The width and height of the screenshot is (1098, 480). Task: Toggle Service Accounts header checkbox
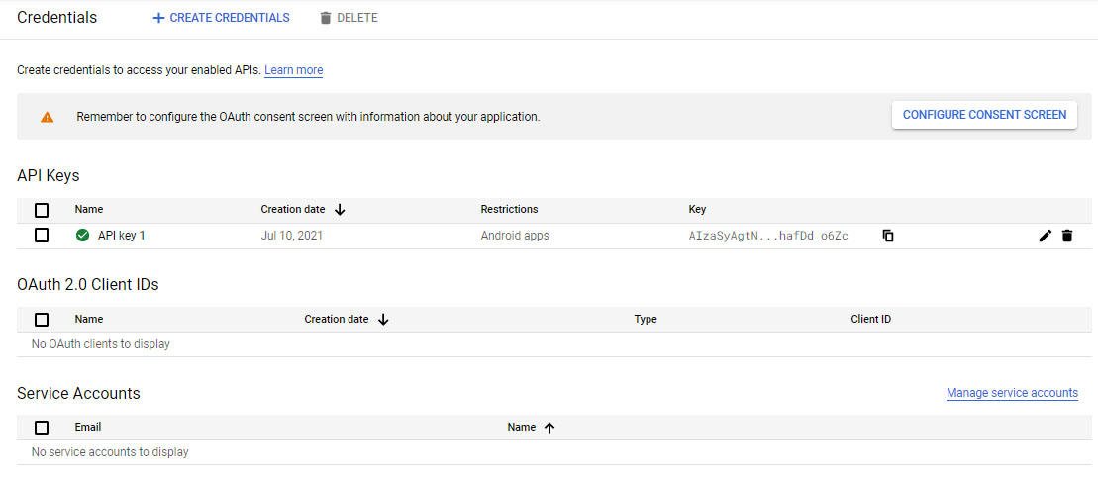pyautogui.click(x=42, y=428)
